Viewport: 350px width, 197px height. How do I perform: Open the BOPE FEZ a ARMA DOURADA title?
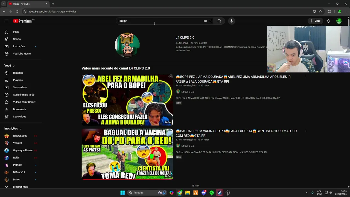(x=233, y=79)
